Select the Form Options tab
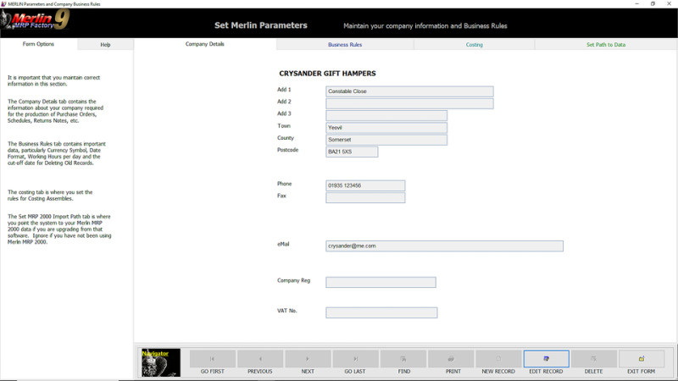The height and width of the screenshot is (381, 678). pyautogui.click(x=38, y=44)
